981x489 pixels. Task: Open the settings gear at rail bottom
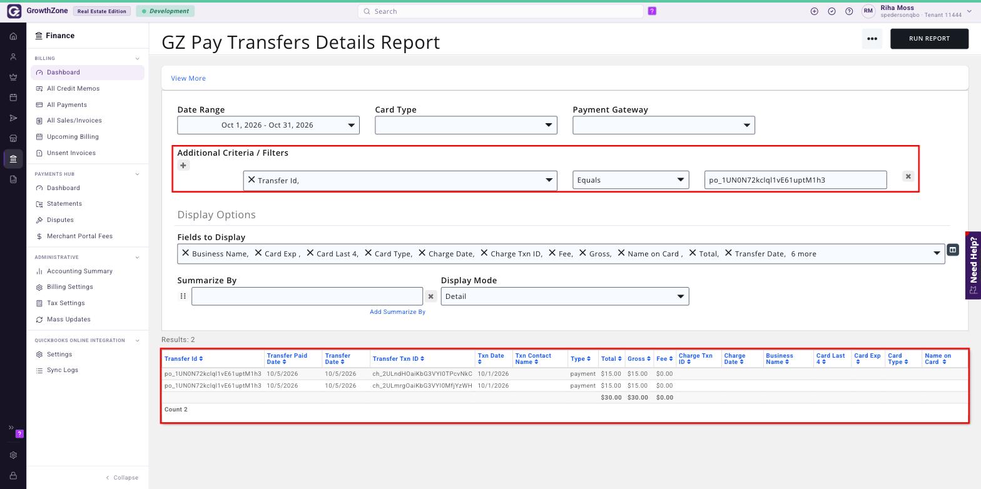[13, 455]
